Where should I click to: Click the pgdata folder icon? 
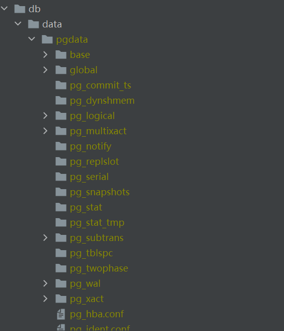47,40
